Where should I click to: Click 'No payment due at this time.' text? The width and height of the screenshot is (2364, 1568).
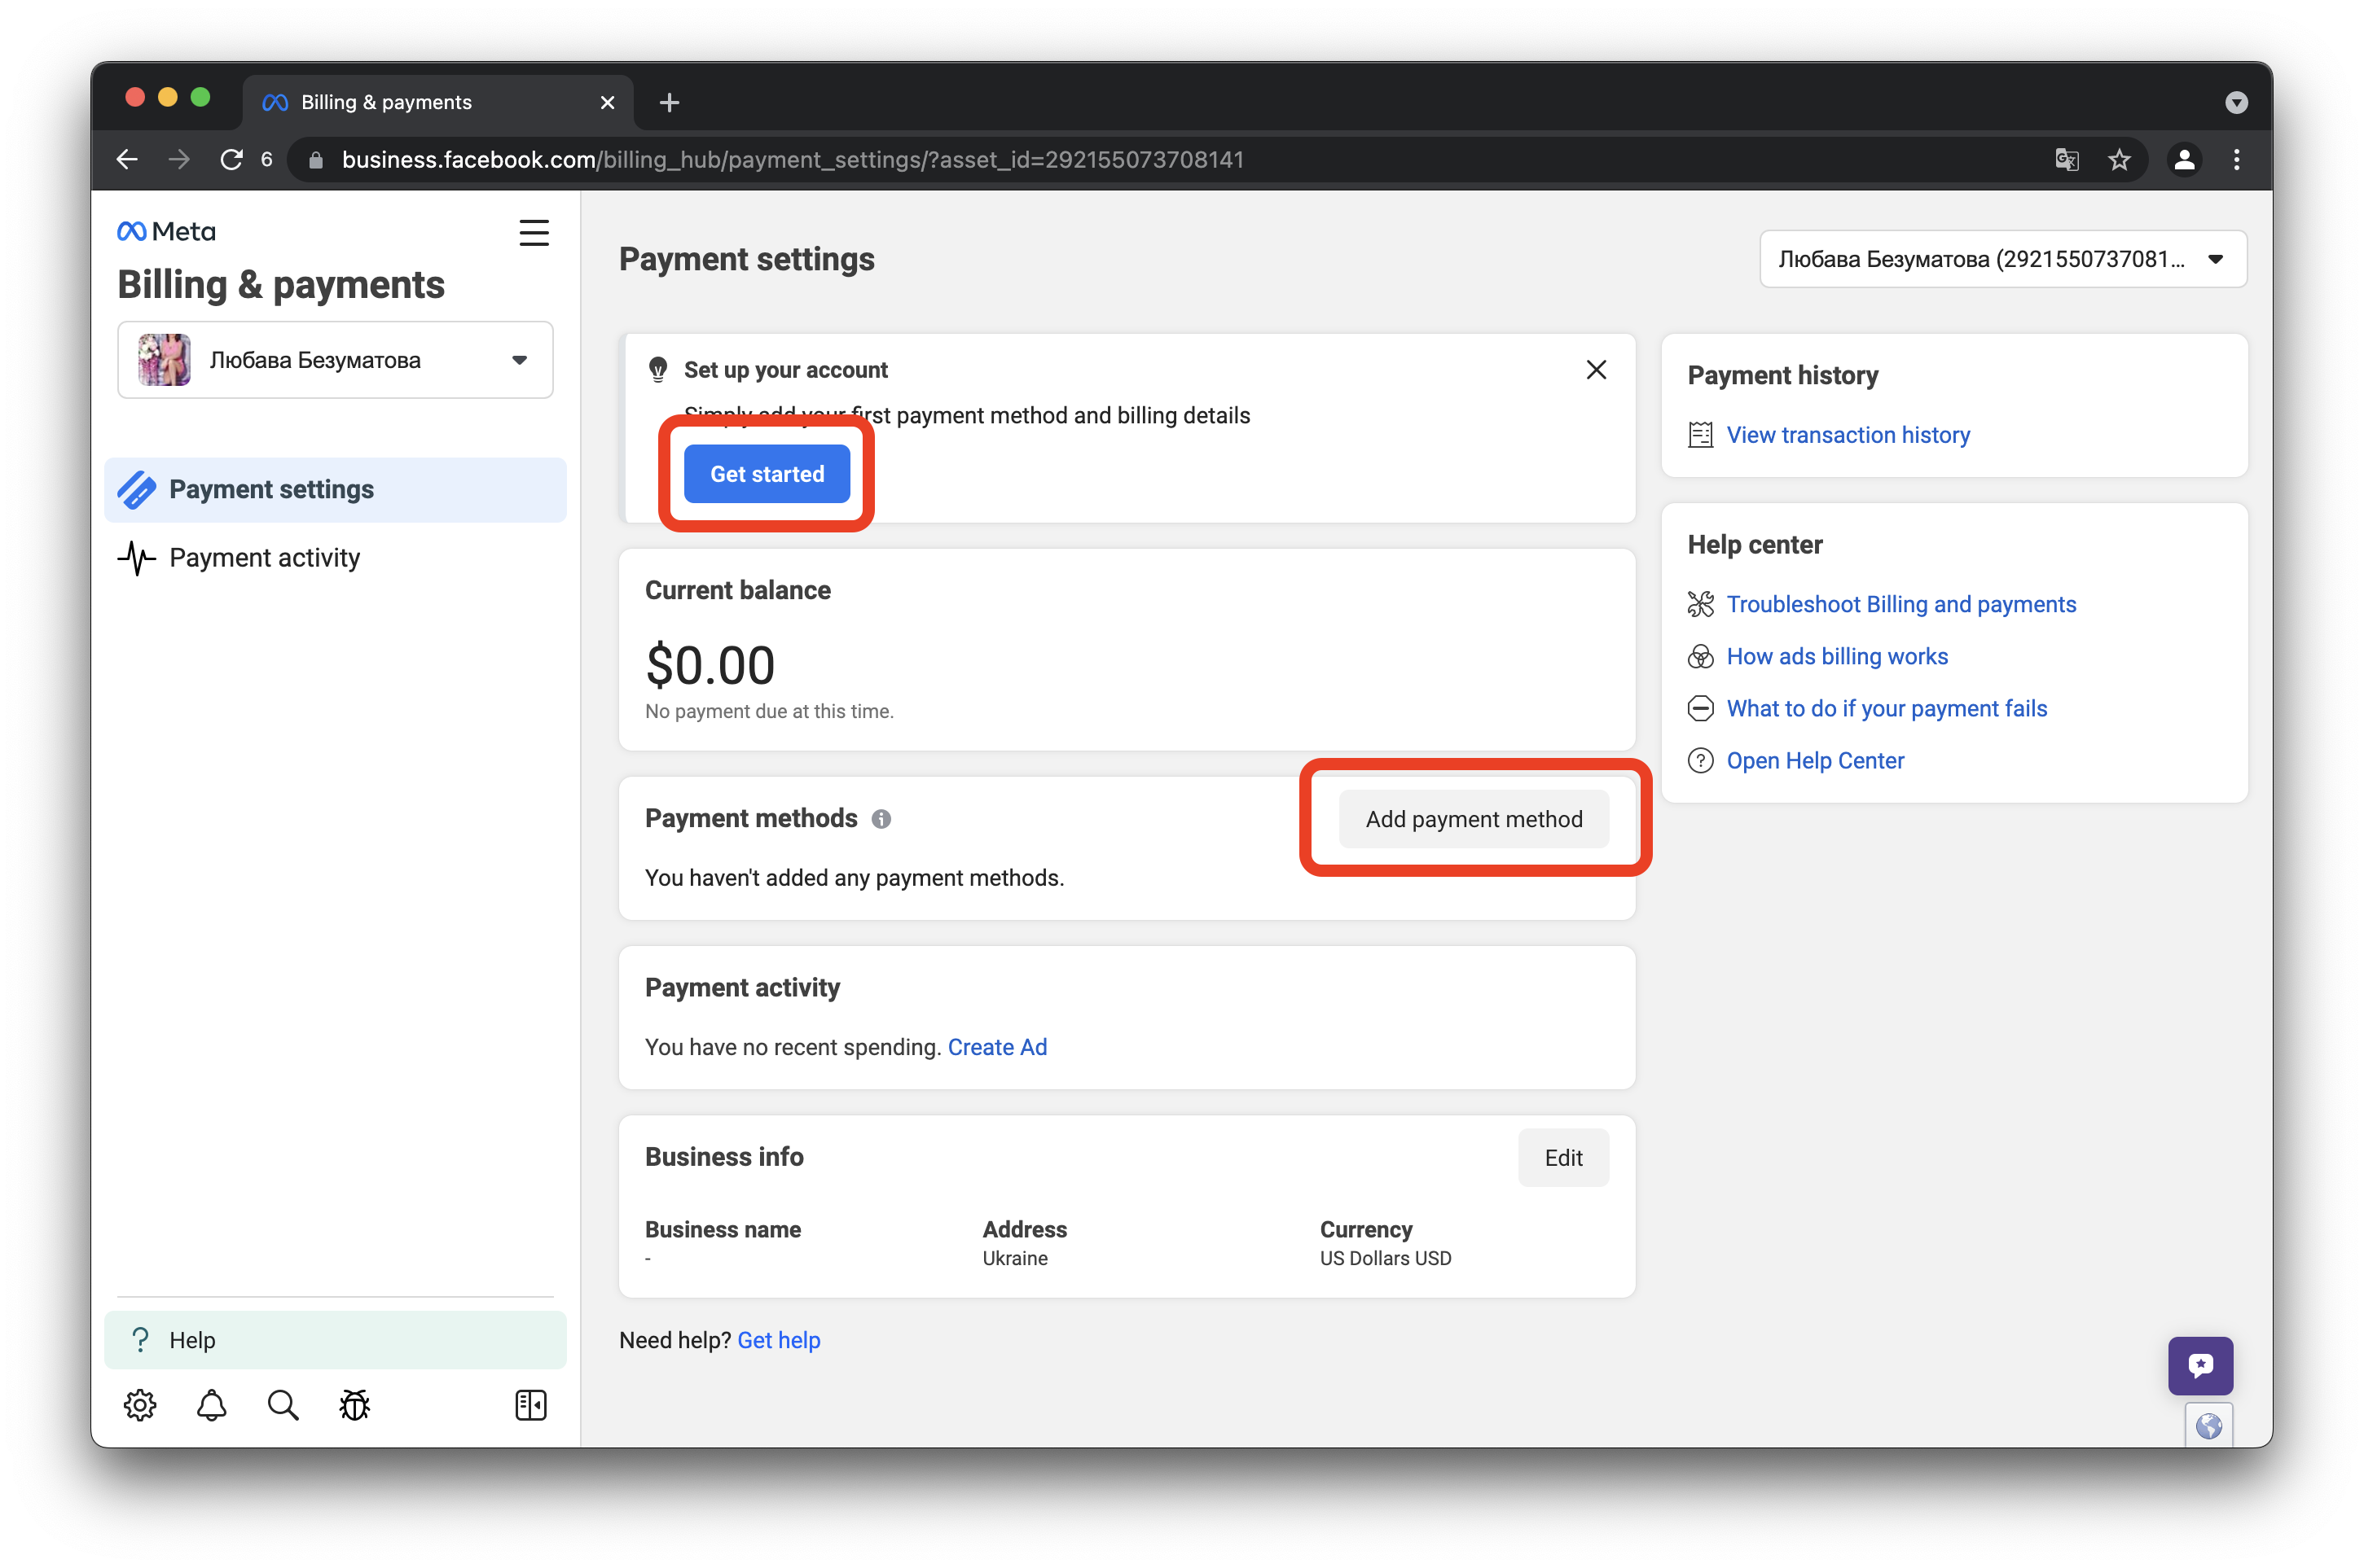(768, 711)
